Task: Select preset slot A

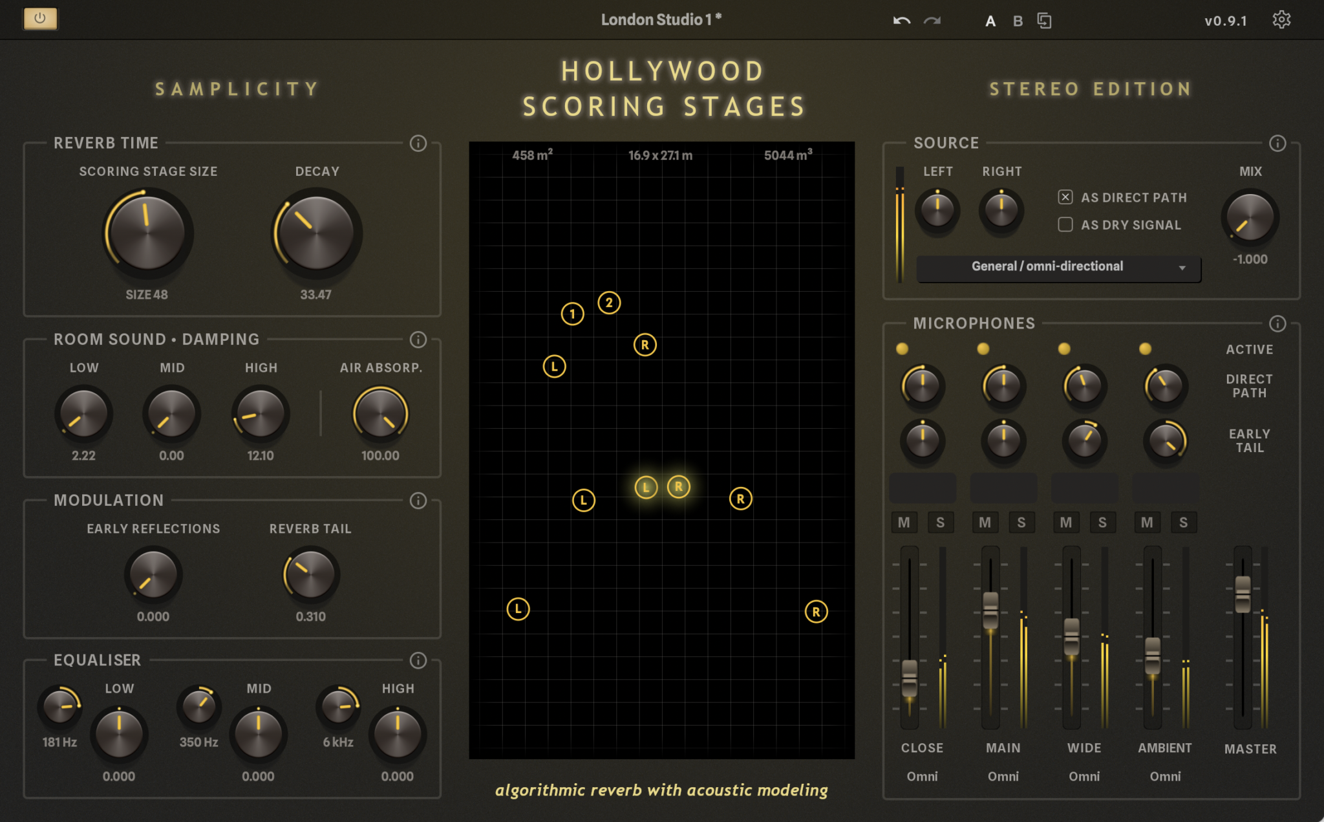Action: coord(990,21)
